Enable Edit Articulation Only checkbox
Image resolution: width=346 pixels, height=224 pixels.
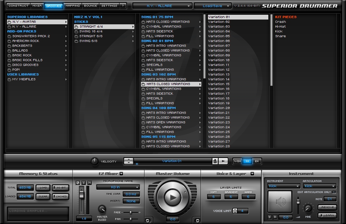pyautogui.click(x=334, y=192)
